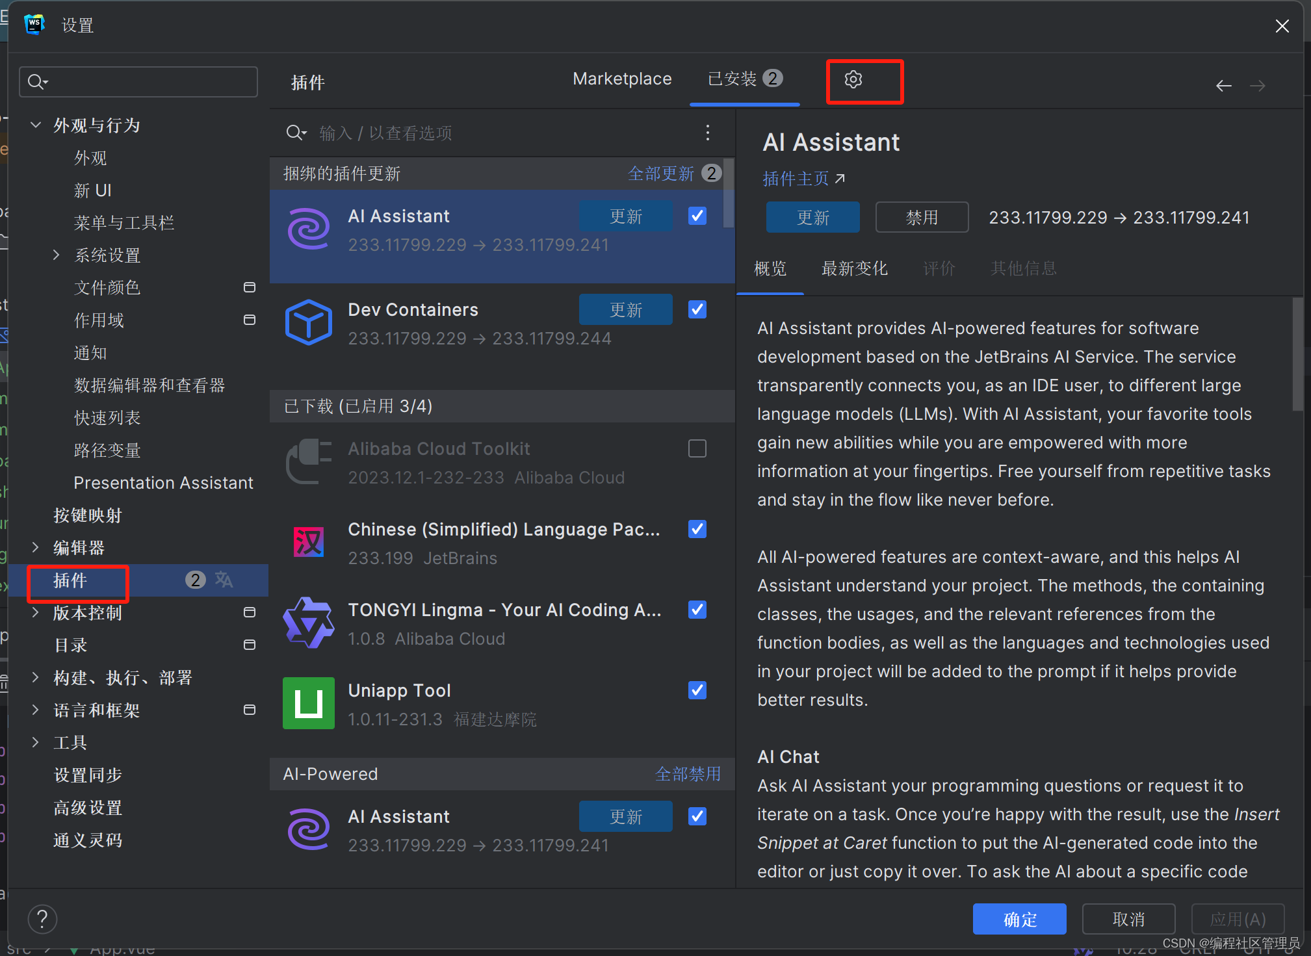Viewport: 1311px width, 956px height.
Task: Click the Chinese Language Pack icon
Action: (309, 541)
